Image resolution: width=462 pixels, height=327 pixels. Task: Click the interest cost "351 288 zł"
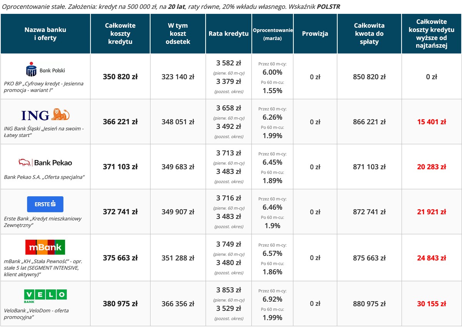178,258
